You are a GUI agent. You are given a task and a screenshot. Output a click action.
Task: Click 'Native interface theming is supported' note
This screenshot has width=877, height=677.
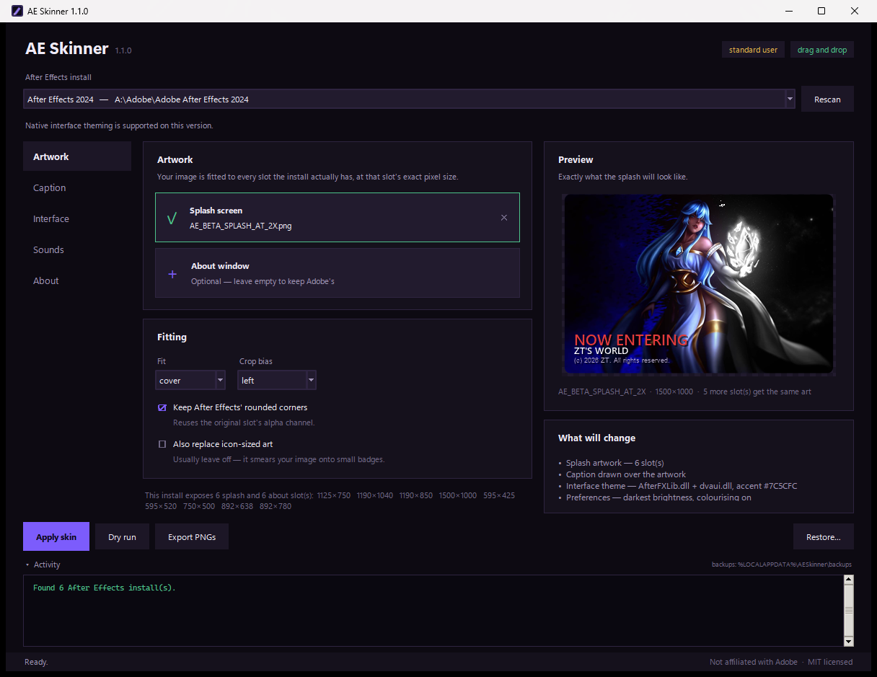pos(119,125)
